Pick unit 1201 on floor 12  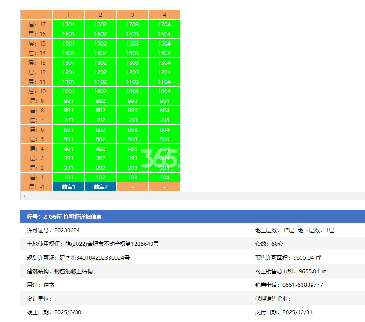[68, 72]
